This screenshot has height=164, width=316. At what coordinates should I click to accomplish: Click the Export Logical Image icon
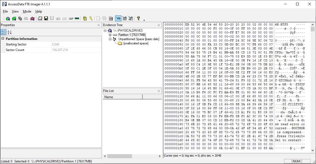pos(52,19)
